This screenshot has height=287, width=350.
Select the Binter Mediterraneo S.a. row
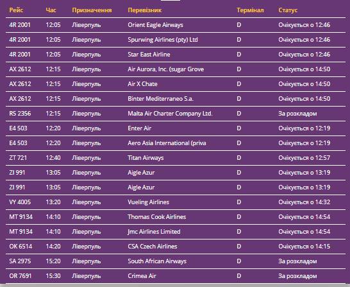(176, 99)
